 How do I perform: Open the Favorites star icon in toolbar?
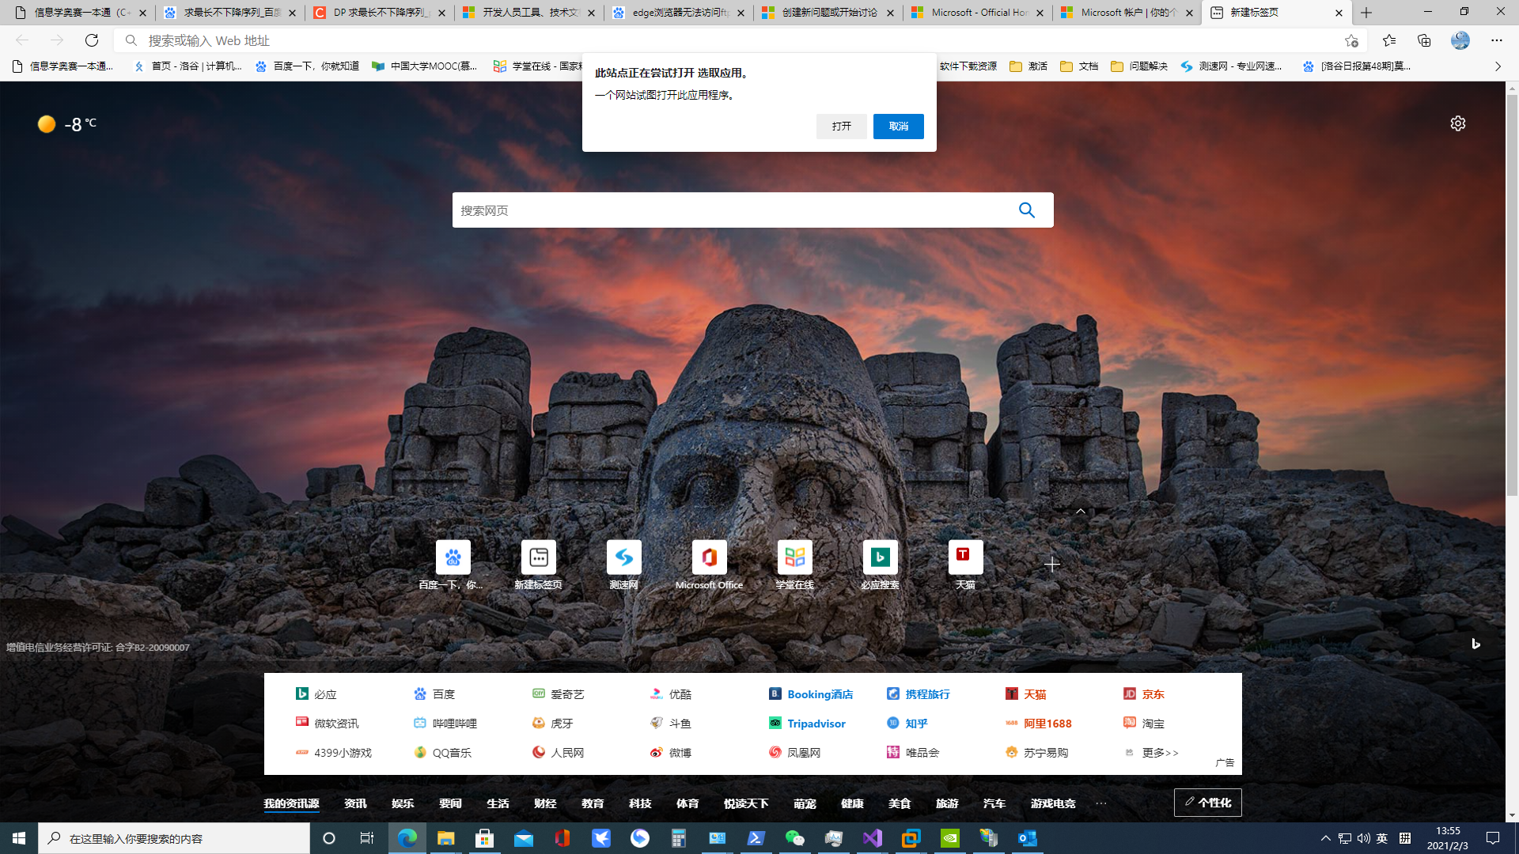1388,40
